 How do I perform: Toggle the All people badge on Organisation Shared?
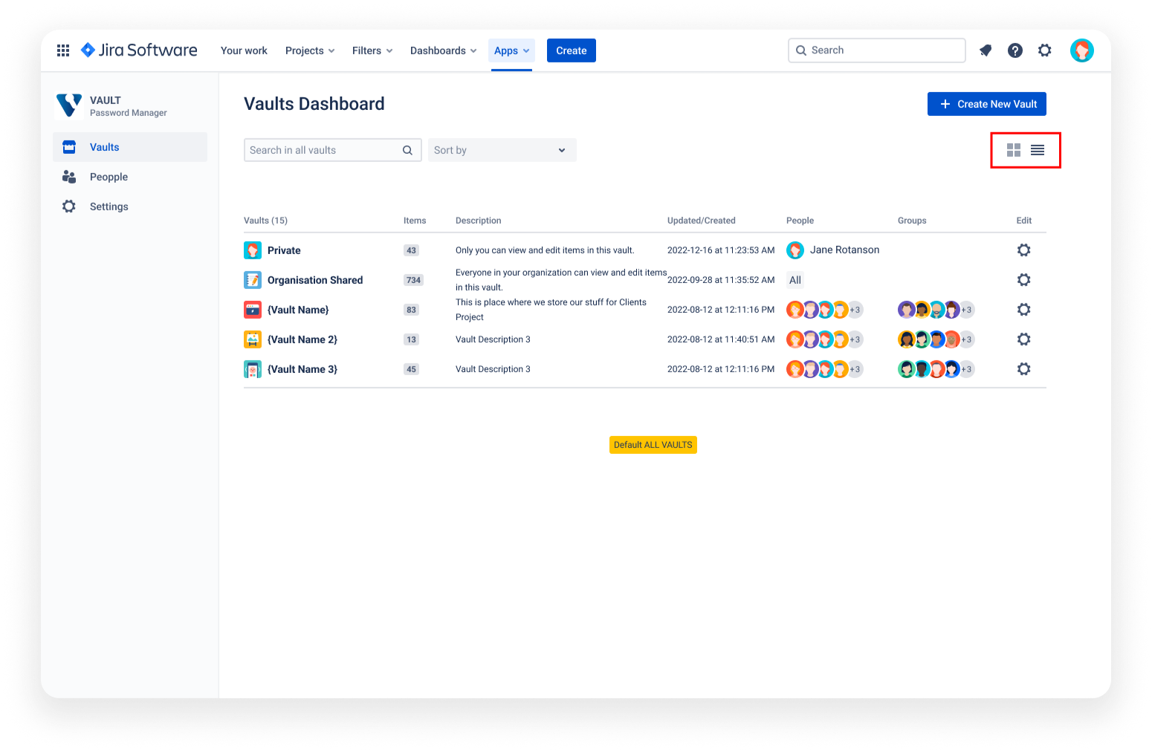pos(795,279)
